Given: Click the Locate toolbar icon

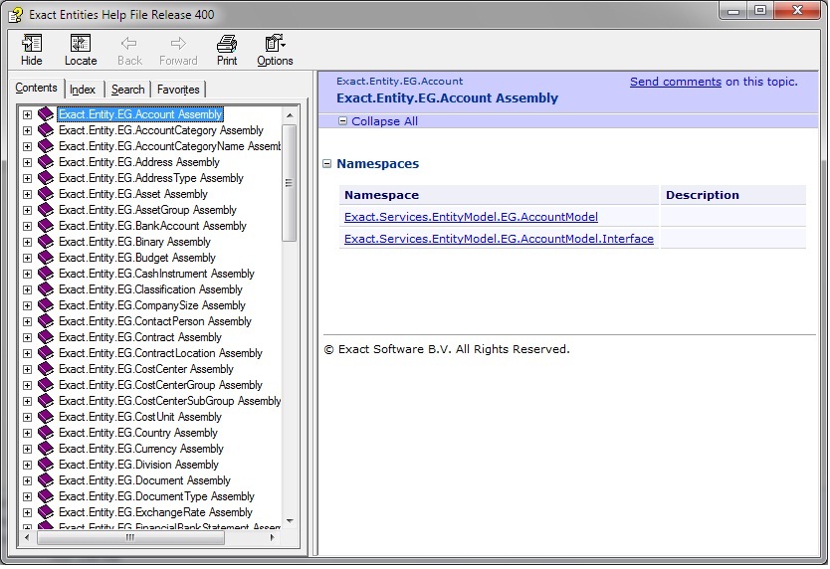Looking at the screenshot, I should pyautogui.click(x=81, y=44).
